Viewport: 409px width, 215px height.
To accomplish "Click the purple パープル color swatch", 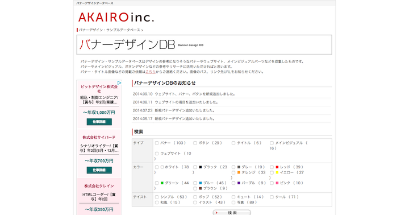I will pyautogui.click(x=239, y=183).
